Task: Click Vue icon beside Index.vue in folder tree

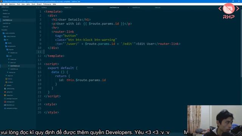Action: coord(9,59)
